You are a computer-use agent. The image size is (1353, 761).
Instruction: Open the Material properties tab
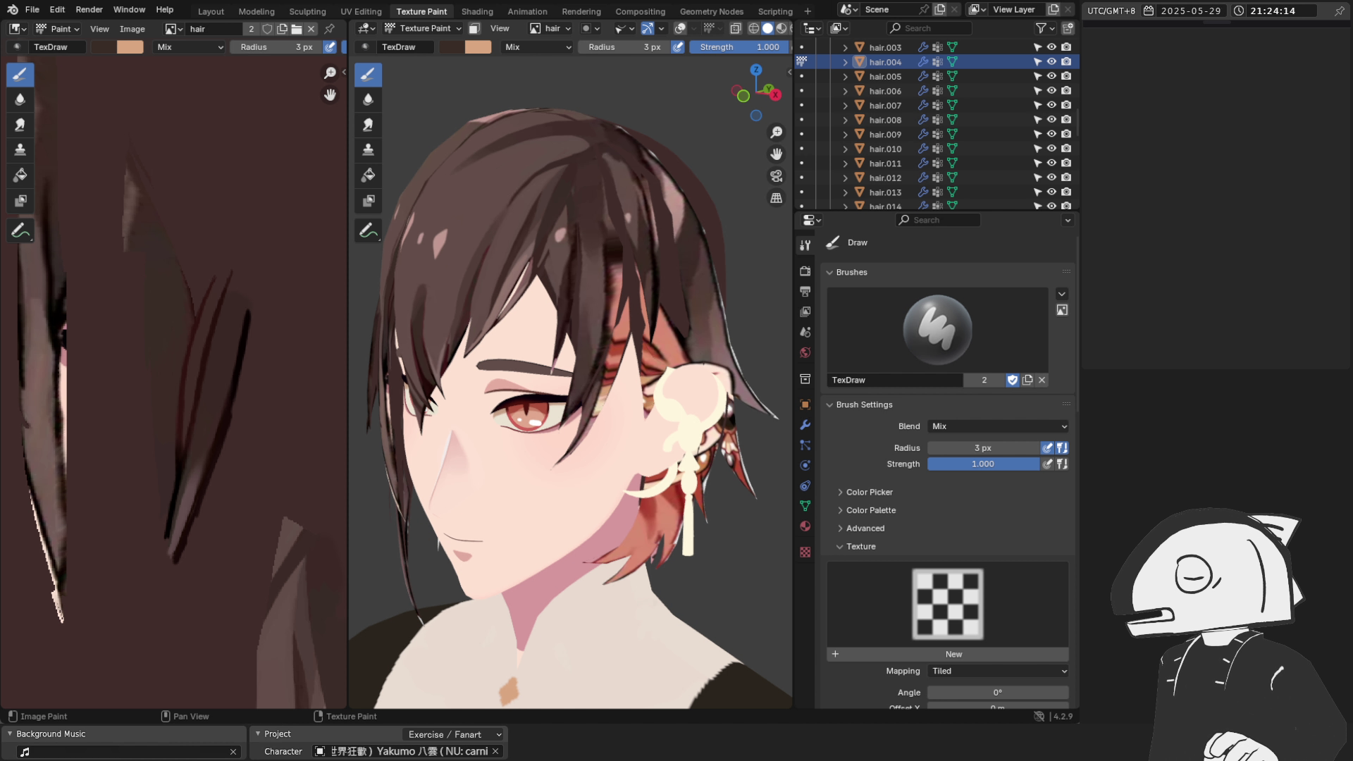tap(805, 526)
